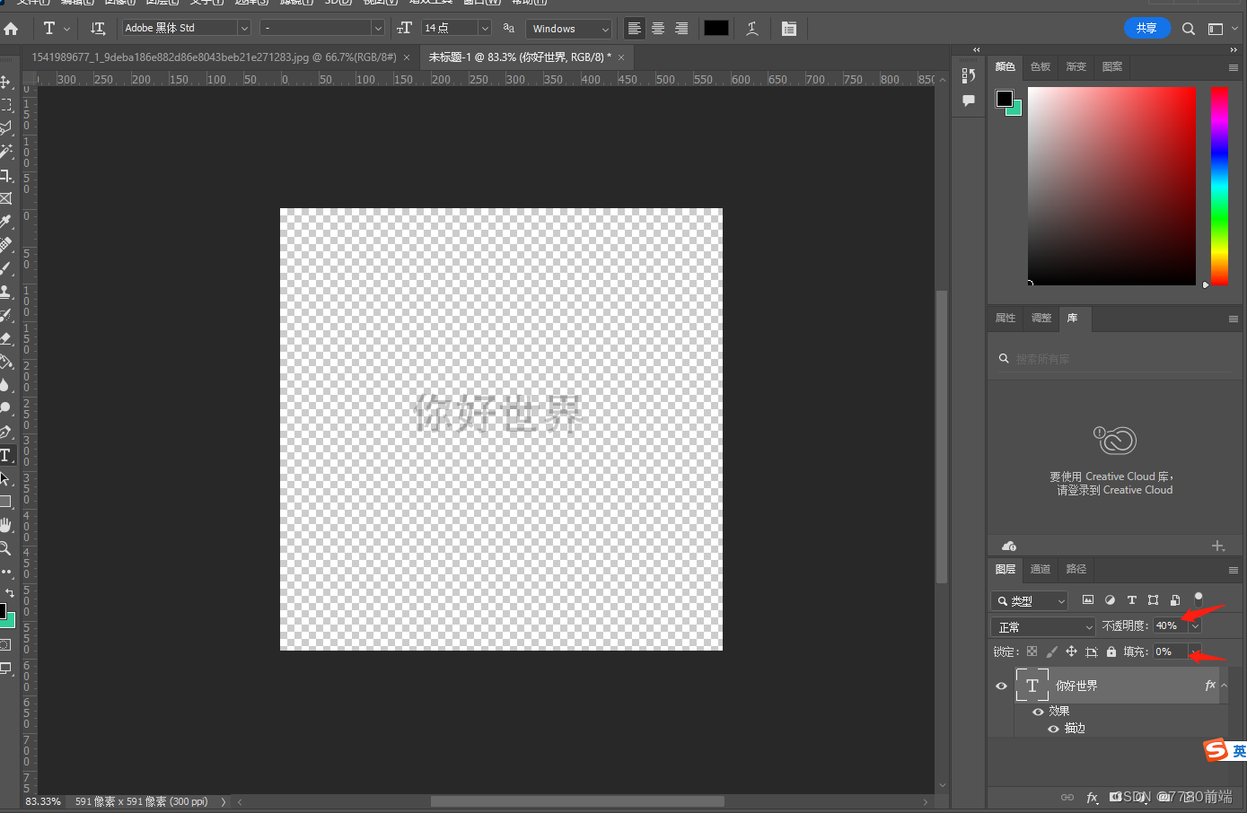
Task: Select the Rectangular Marquee tool
Action: (6, 105)
